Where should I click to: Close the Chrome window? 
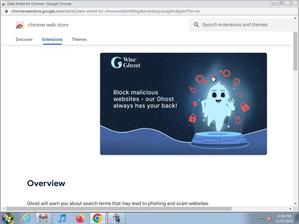click(291, 3)
